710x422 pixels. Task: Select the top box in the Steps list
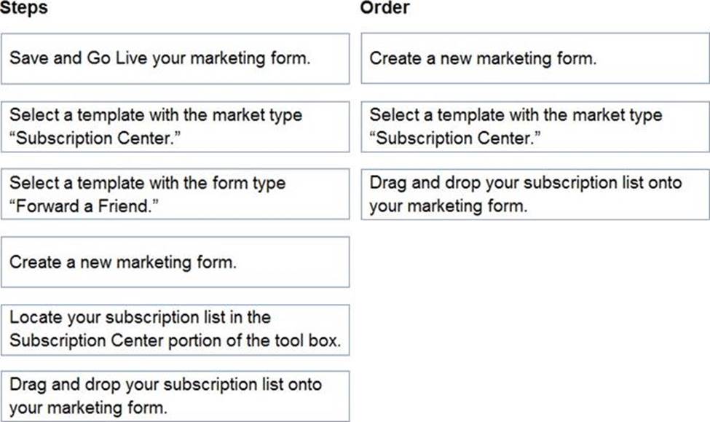point(175,58)
